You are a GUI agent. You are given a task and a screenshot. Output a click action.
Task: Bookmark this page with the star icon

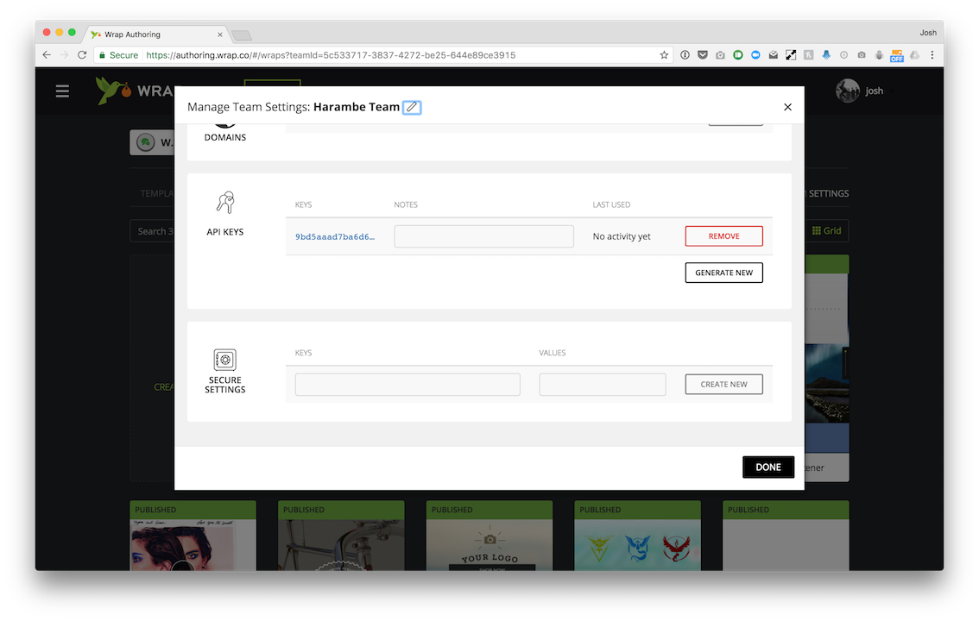(x=664, y=55)
